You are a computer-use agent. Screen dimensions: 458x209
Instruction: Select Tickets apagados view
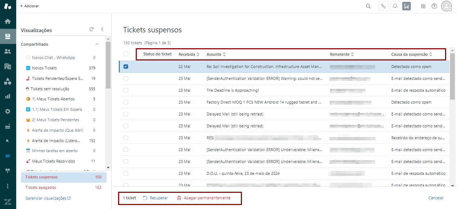click(x=41, y=187)
